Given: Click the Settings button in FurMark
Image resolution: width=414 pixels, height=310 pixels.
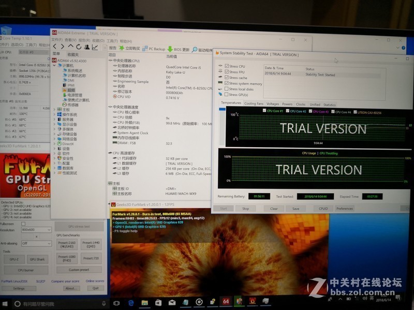Looking at the screenshot, I should [x=19, y=289].
